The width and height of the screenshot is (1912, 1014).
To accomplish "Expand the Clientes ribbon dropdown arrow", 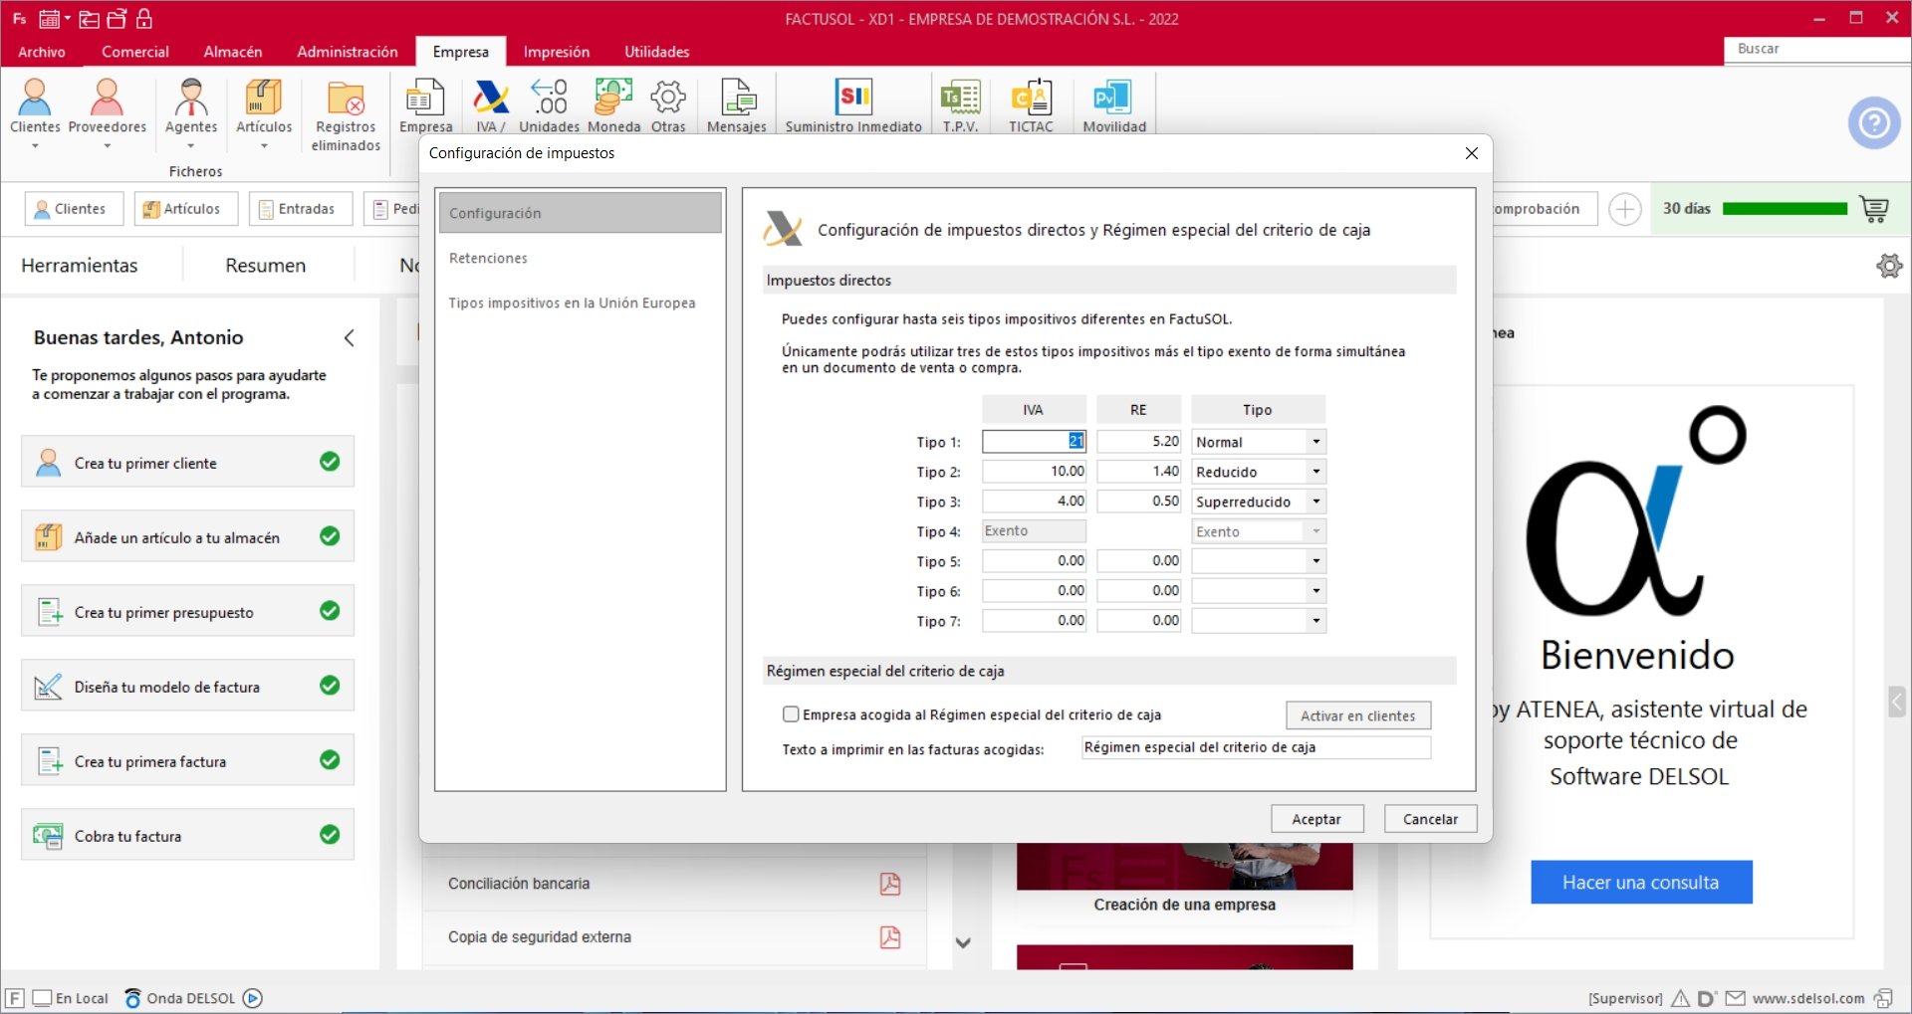I will click(x=35, y=146).
